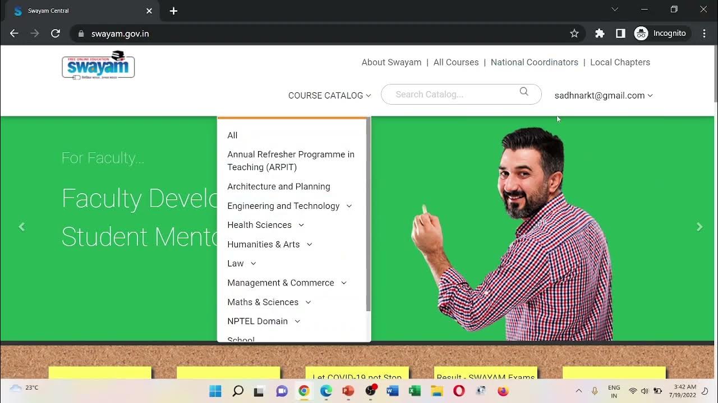
Task: Open the tab search chevron in title bar
Action: pos(615,10)
